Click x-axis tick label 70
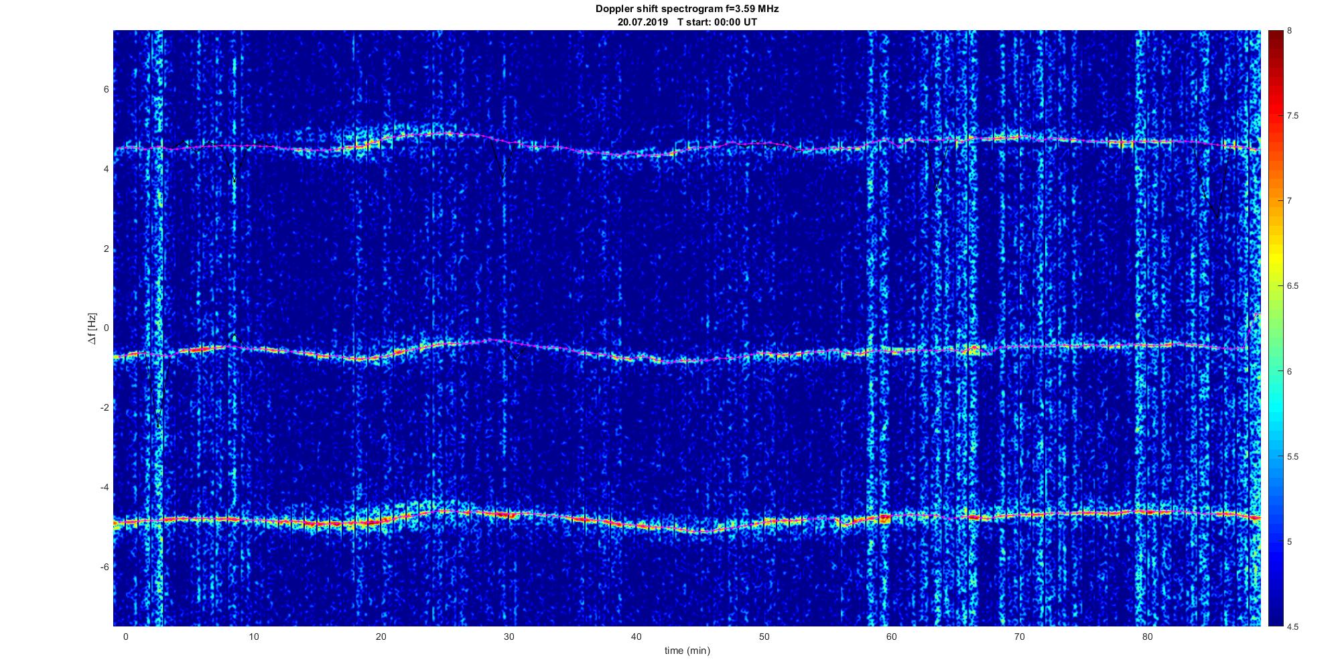This screenshot has height=672, width=1340. pos(1020,636)
